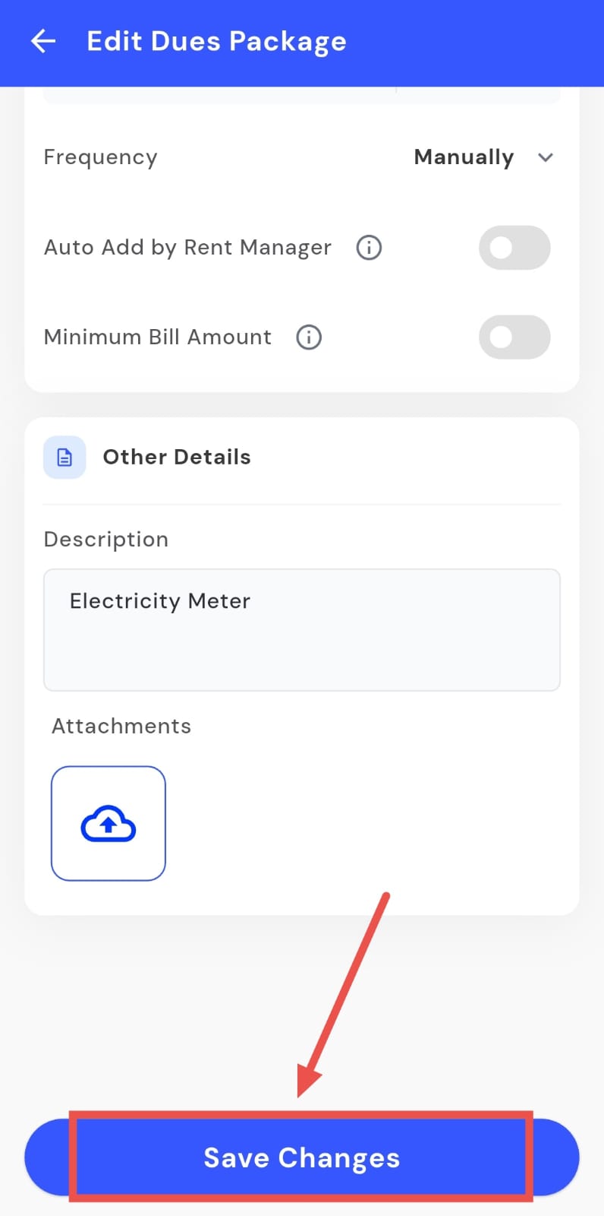
Task: Click the cloud upload icon under Attachments
Action: click(109, 824)
